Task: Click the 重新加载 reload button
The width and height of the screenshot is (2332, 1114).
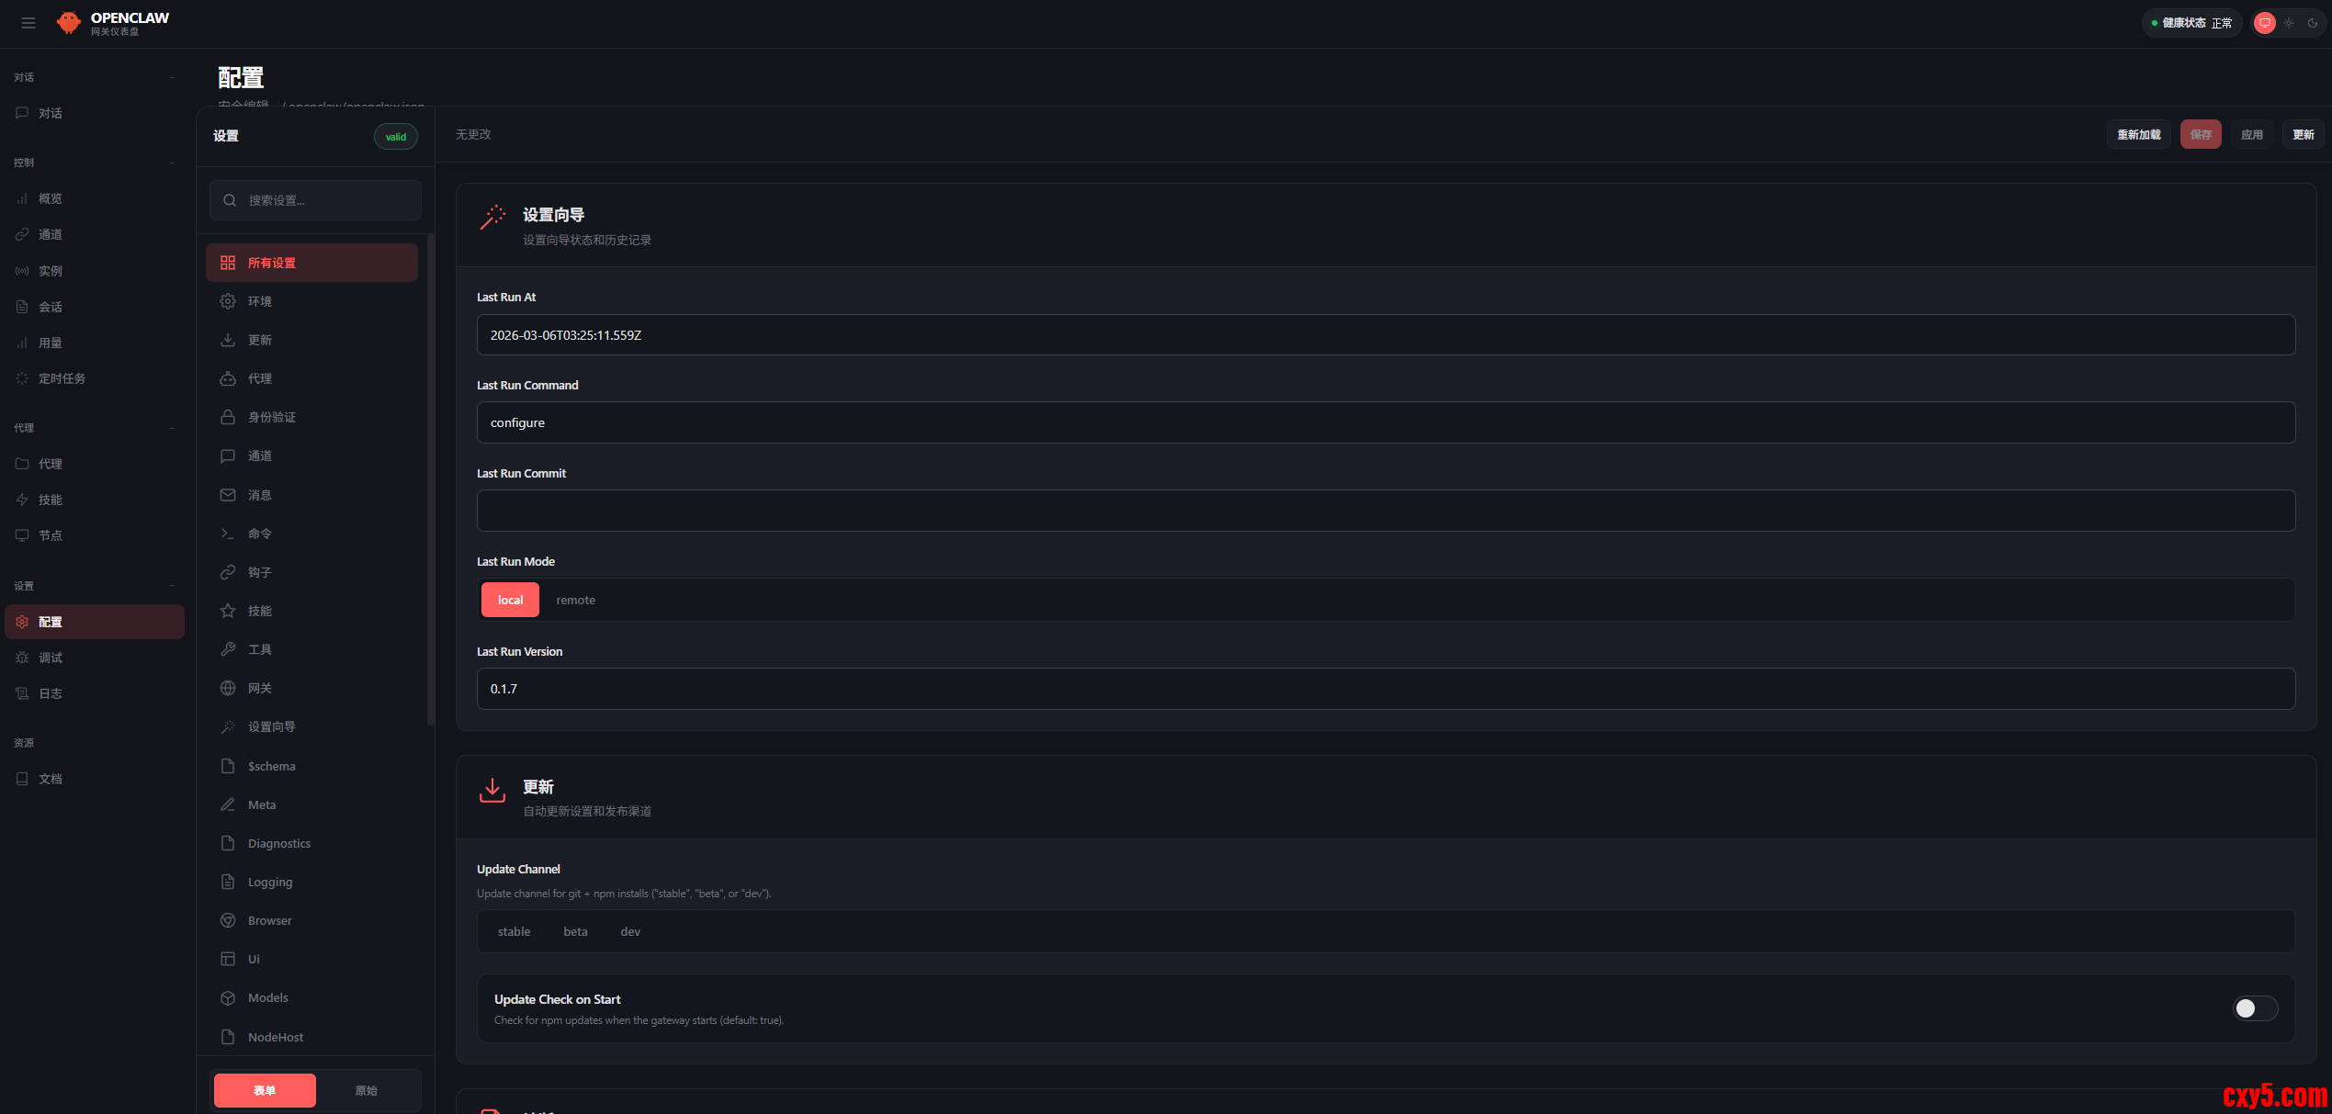Action: pos(2138,134)
